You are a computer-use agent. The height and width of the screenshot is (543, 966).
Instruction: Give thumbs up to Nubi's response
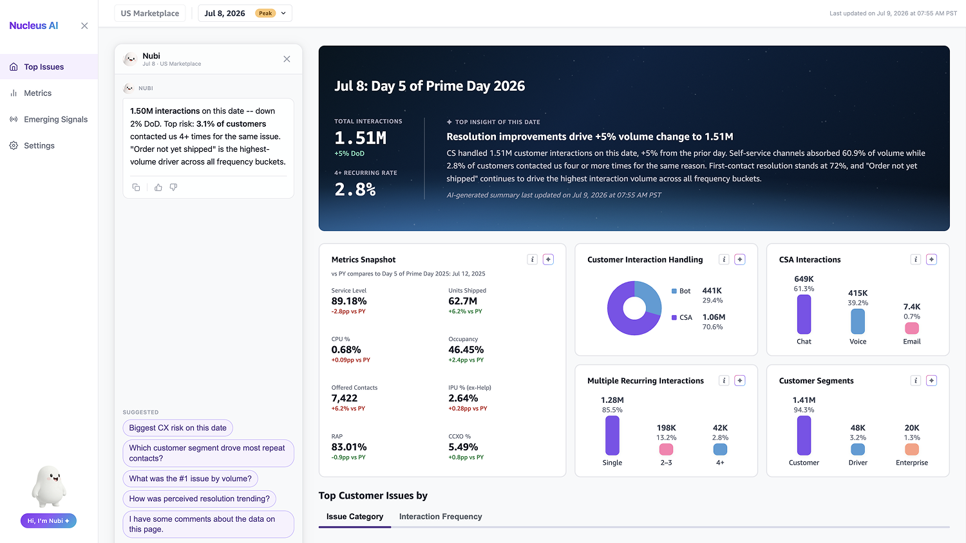[x=158, y=187]
